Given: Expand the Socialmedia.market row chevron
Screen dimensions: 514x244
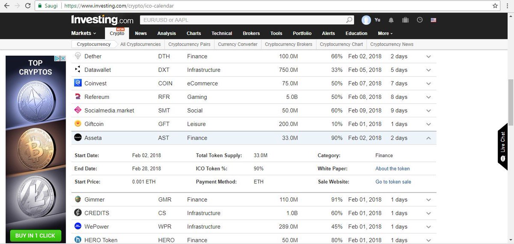Looking at the screenshot, I should pos(428,110).
